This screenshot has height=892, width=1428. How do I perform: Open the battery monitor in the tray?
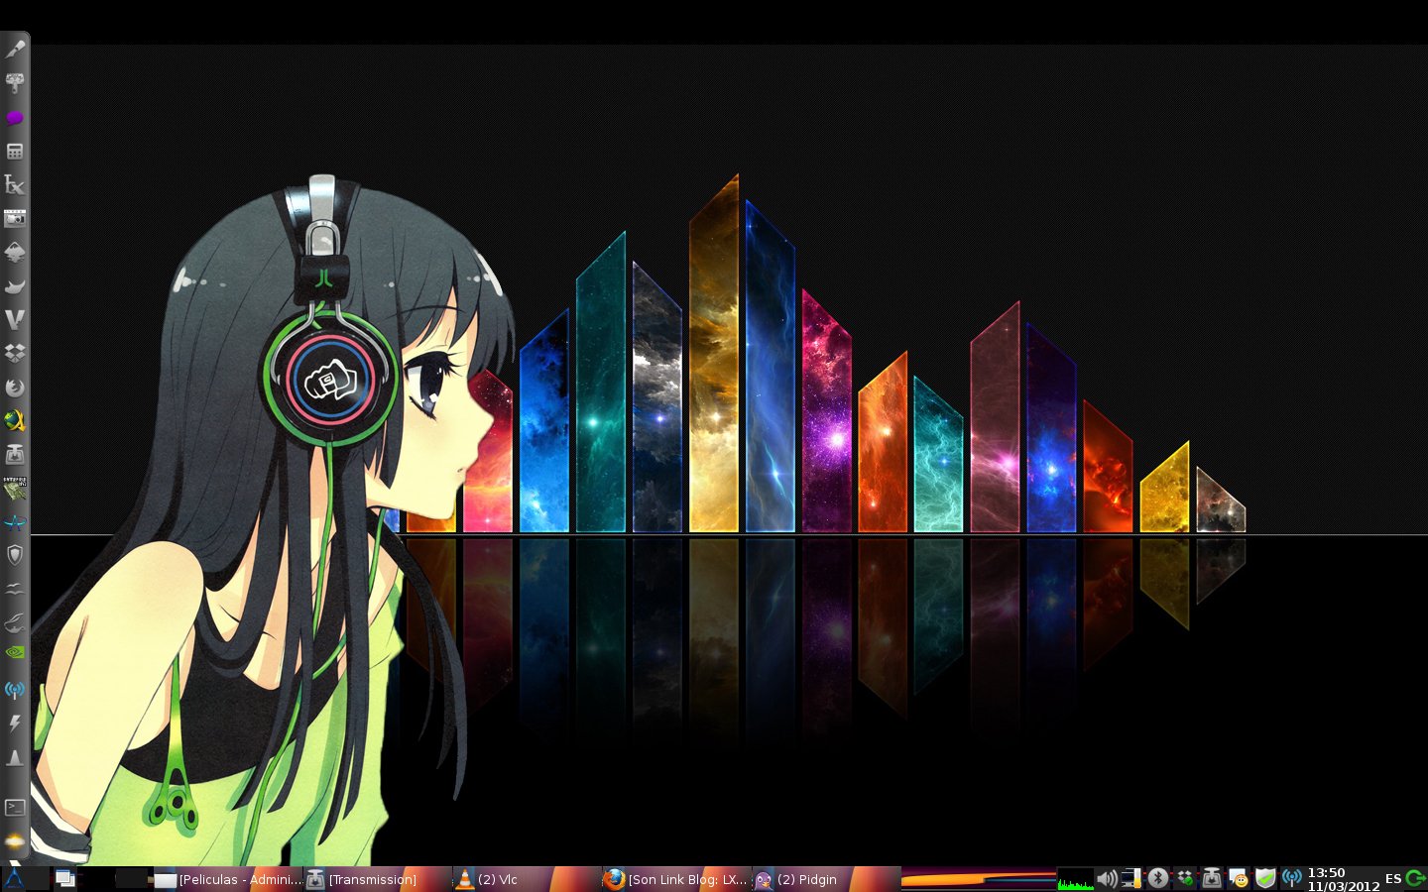pyautogui.click(x=1130, y=877)
